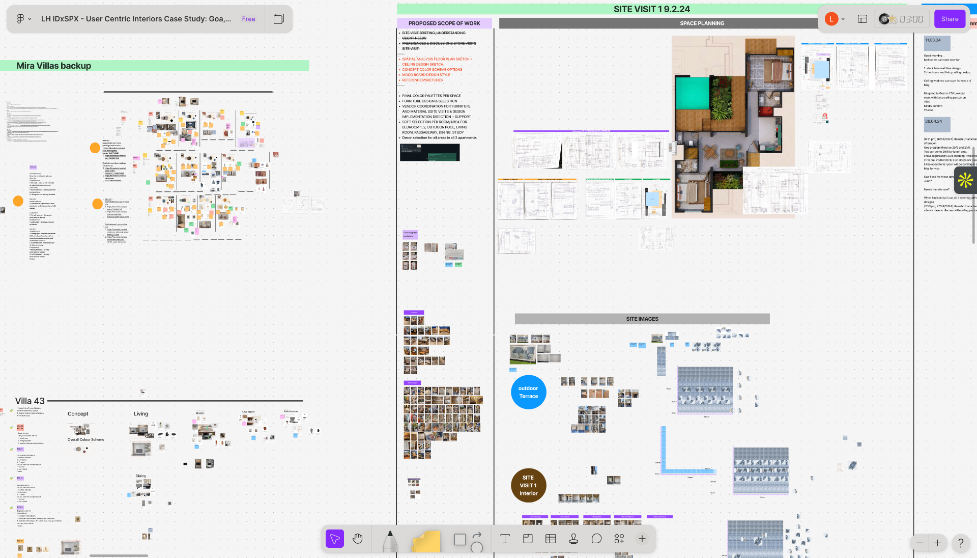Select the SITE VISIT 1 9.2.24 banner
The height and width of the screenshot is (558, 977).
(x=651, y=9)
